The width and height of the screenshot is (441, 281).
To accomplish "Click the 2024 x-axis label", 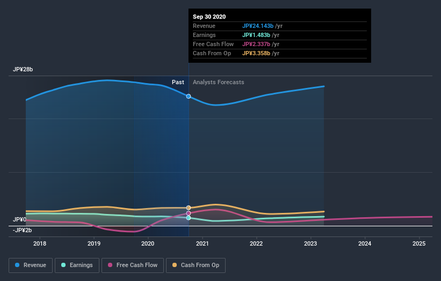I will pyautogui.click(x=365, y=243).
